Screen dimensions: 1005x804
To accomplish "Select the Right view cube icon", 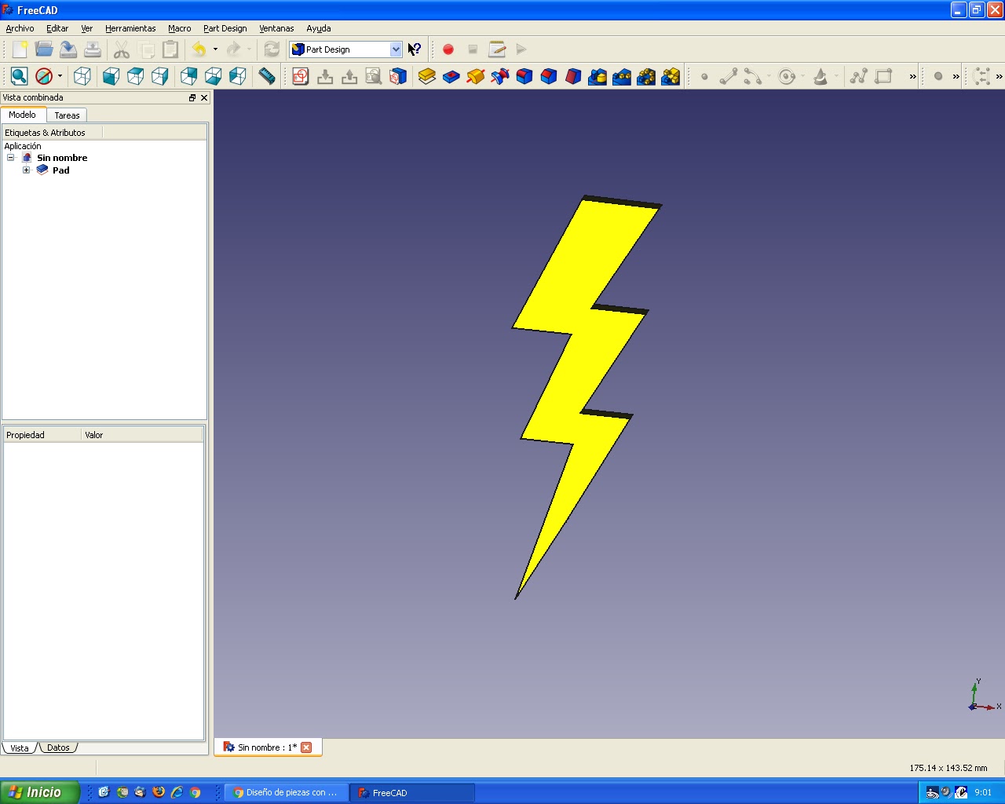I will pyautogui.click(x=160, y=76).
